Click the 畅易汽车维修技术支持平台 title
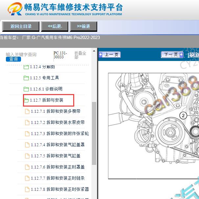Screen dimensions: 199x199 (x=74, y=7)
